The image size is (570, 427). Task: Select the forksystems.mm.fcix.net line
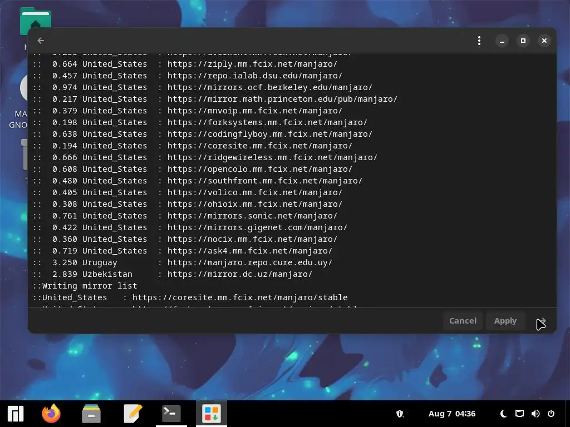tap(200, 122)
